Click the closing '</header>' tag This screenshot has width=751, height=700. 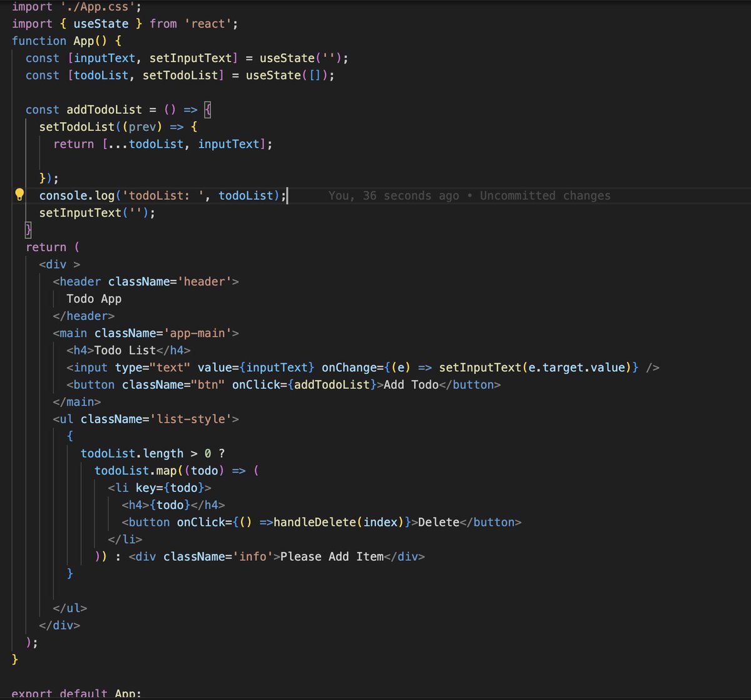(84, 316)
